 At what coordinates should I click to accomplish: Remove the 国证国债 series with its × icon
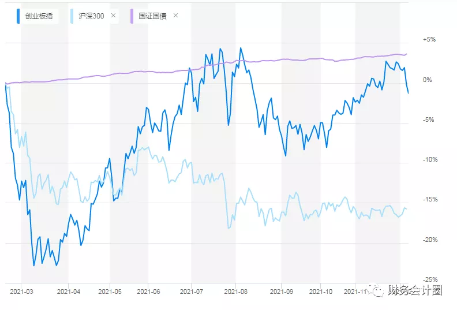point(175,16)
